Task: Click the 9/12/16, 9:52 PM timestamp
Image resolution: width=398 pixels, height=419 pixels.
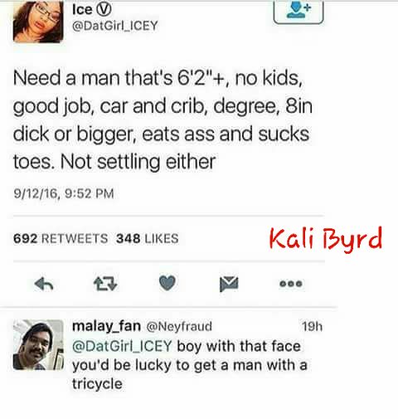Action: point(64,193)
